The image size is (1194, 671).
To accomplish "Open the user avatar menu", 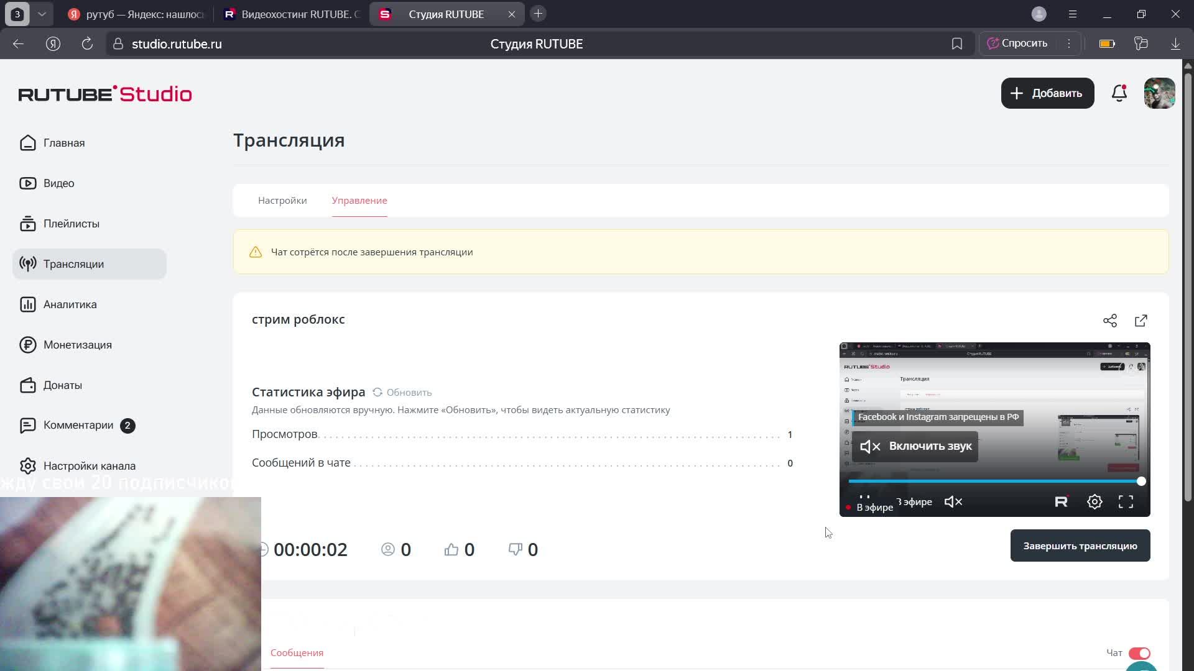I will click(x=1159, y=93).
